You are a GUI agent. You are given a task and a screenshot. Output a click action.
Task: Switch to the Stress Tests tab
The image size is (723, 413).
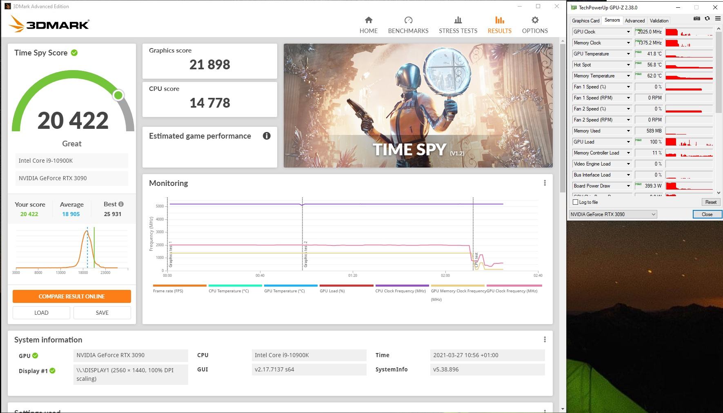coord(458,25)
